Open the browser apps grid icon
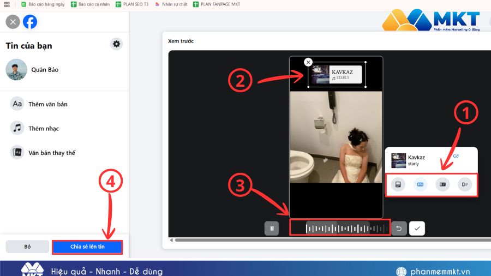 8,4
